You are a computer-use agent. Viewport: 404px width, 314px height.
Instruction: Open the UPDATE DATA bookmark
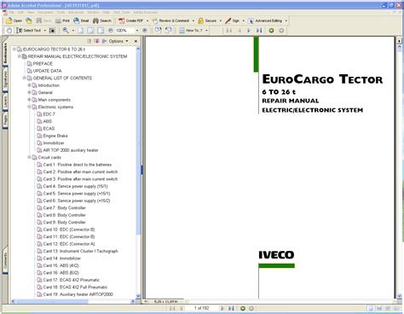[47, 71]
